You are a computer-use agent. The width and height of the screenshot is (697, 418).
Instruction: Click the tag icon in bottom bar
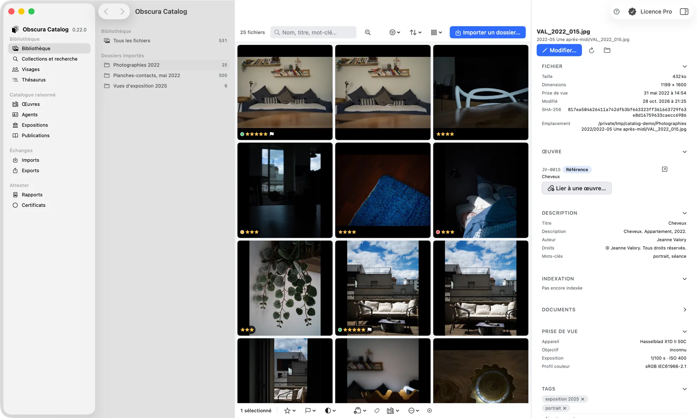377,411
